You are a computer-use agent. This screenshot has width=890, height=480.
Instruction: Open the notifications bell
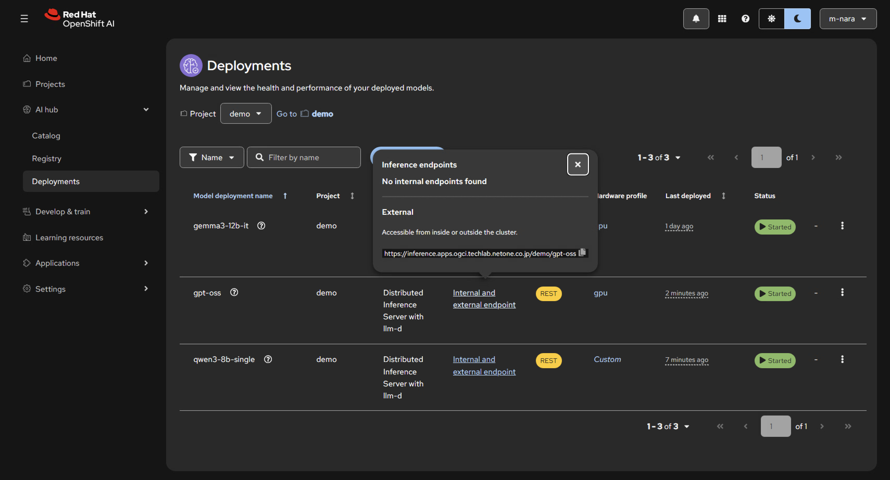click(696, 19)
